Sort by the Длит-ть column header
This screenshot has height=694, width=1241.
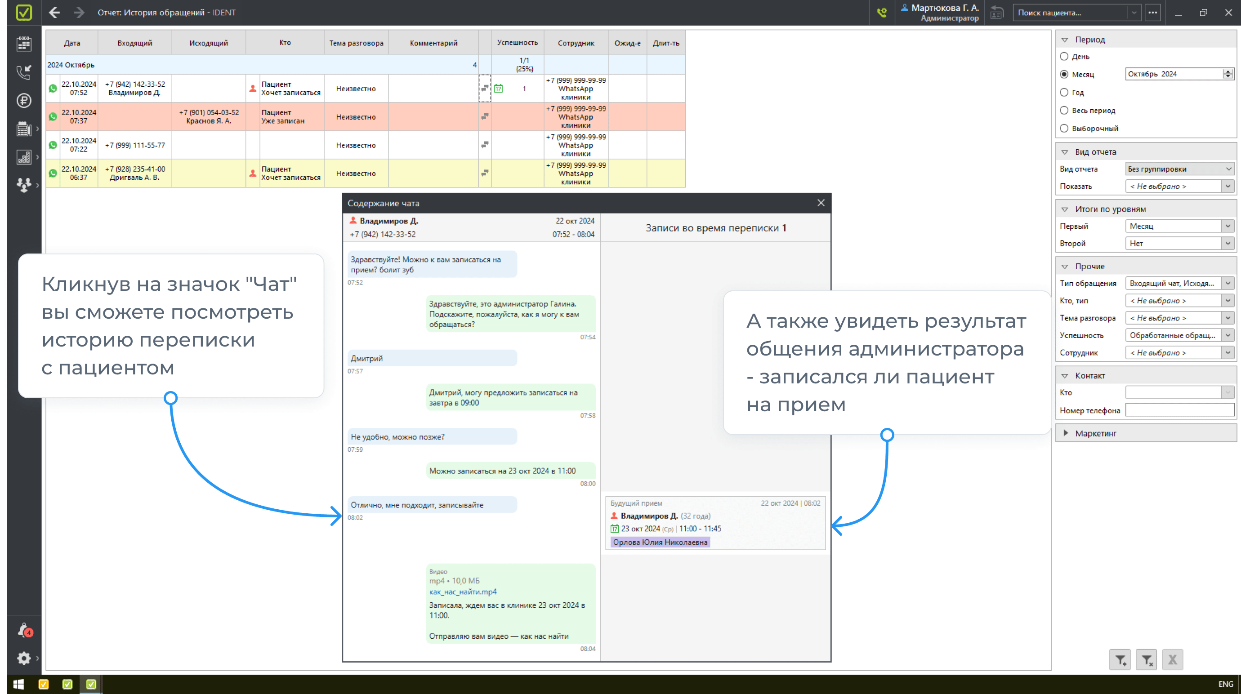[666, 43]
